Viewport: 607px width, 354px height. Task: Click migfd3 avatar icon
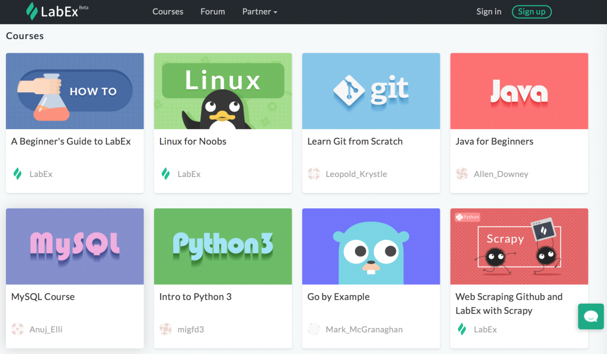(166, 329)
